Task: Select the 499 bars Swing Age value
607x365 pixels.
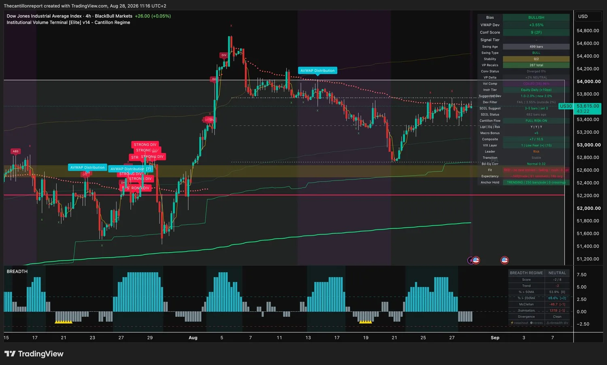Action: tap(536, 47)
